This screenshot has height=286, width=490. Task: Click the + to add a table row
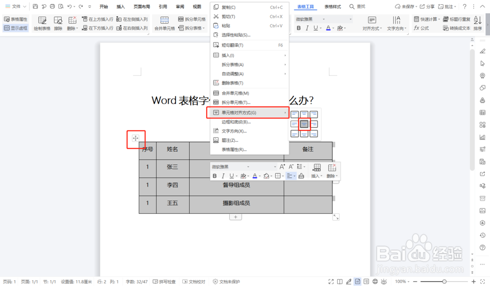(236, 216)
